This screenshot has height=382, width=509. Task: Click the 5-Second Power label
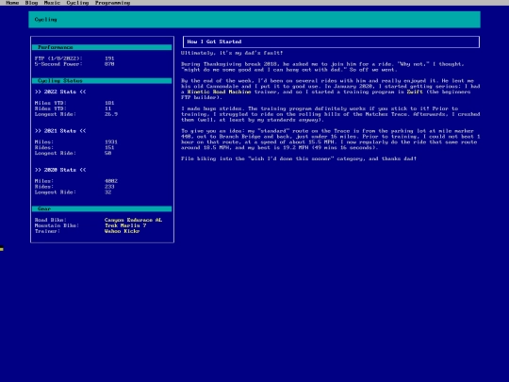pyautogui.click(x=58, y=64)
